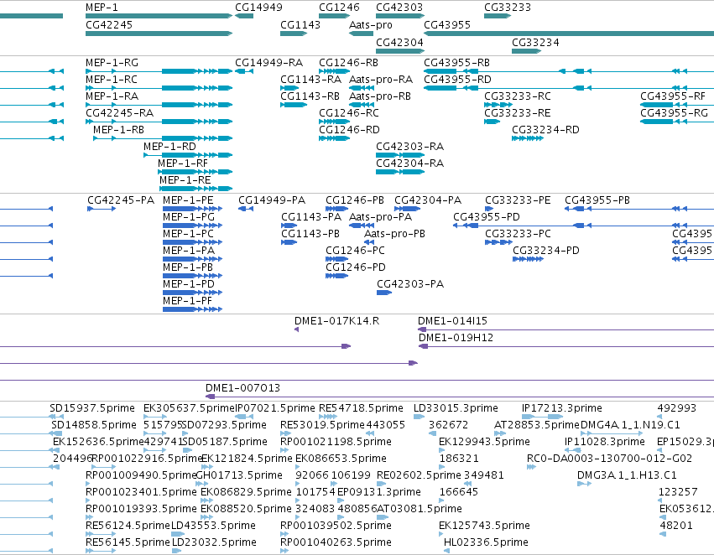Select protein label CG43955-PD
This screenshot has height=555, width=714.
pyautogui.click(x=487, y=217)
